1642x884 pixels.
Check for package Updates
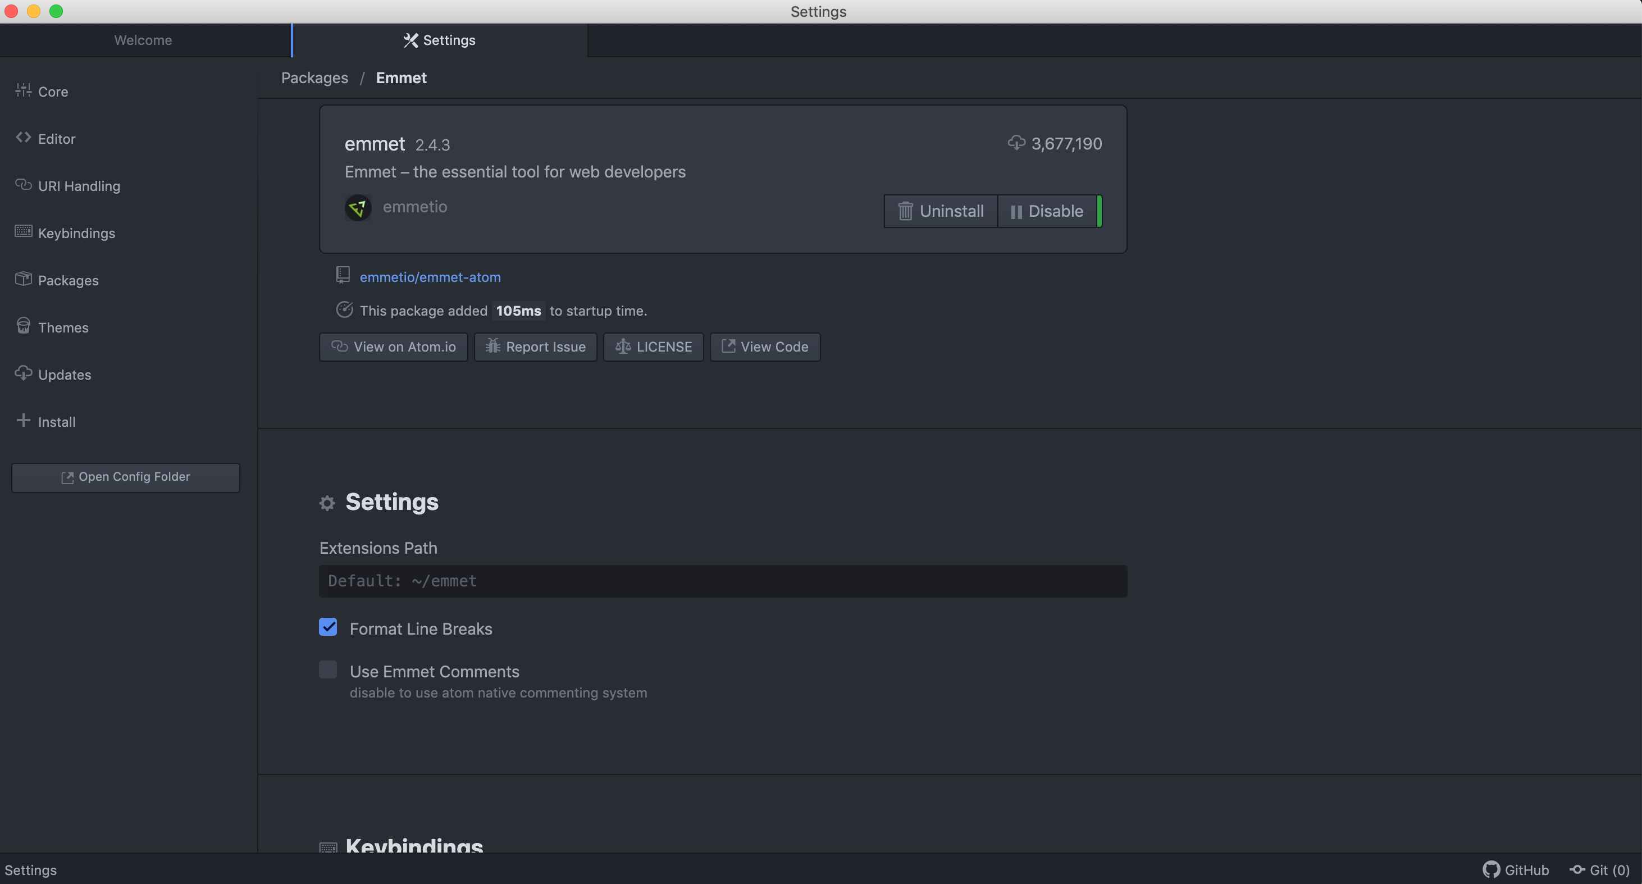pos(64,375)
